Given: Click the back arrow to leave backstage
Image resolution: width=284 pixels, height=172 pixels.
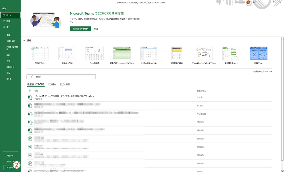Looking at the screenshot, I should point(4,9).
